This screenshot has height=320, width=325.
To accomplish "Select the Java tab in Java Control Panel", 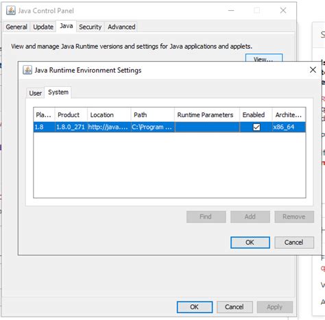I will tap(67, 26).
